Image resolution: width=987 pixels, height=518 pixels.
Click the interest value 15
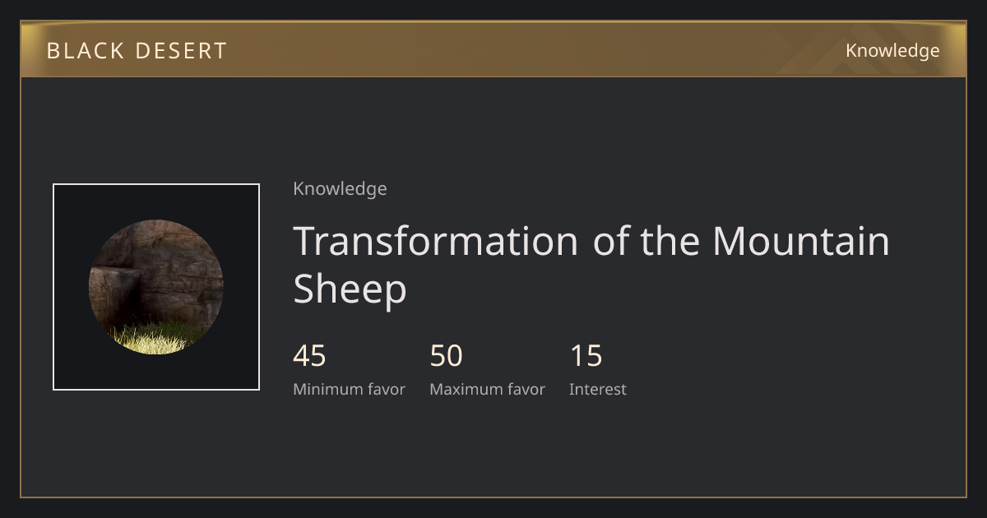pos(586,356)
